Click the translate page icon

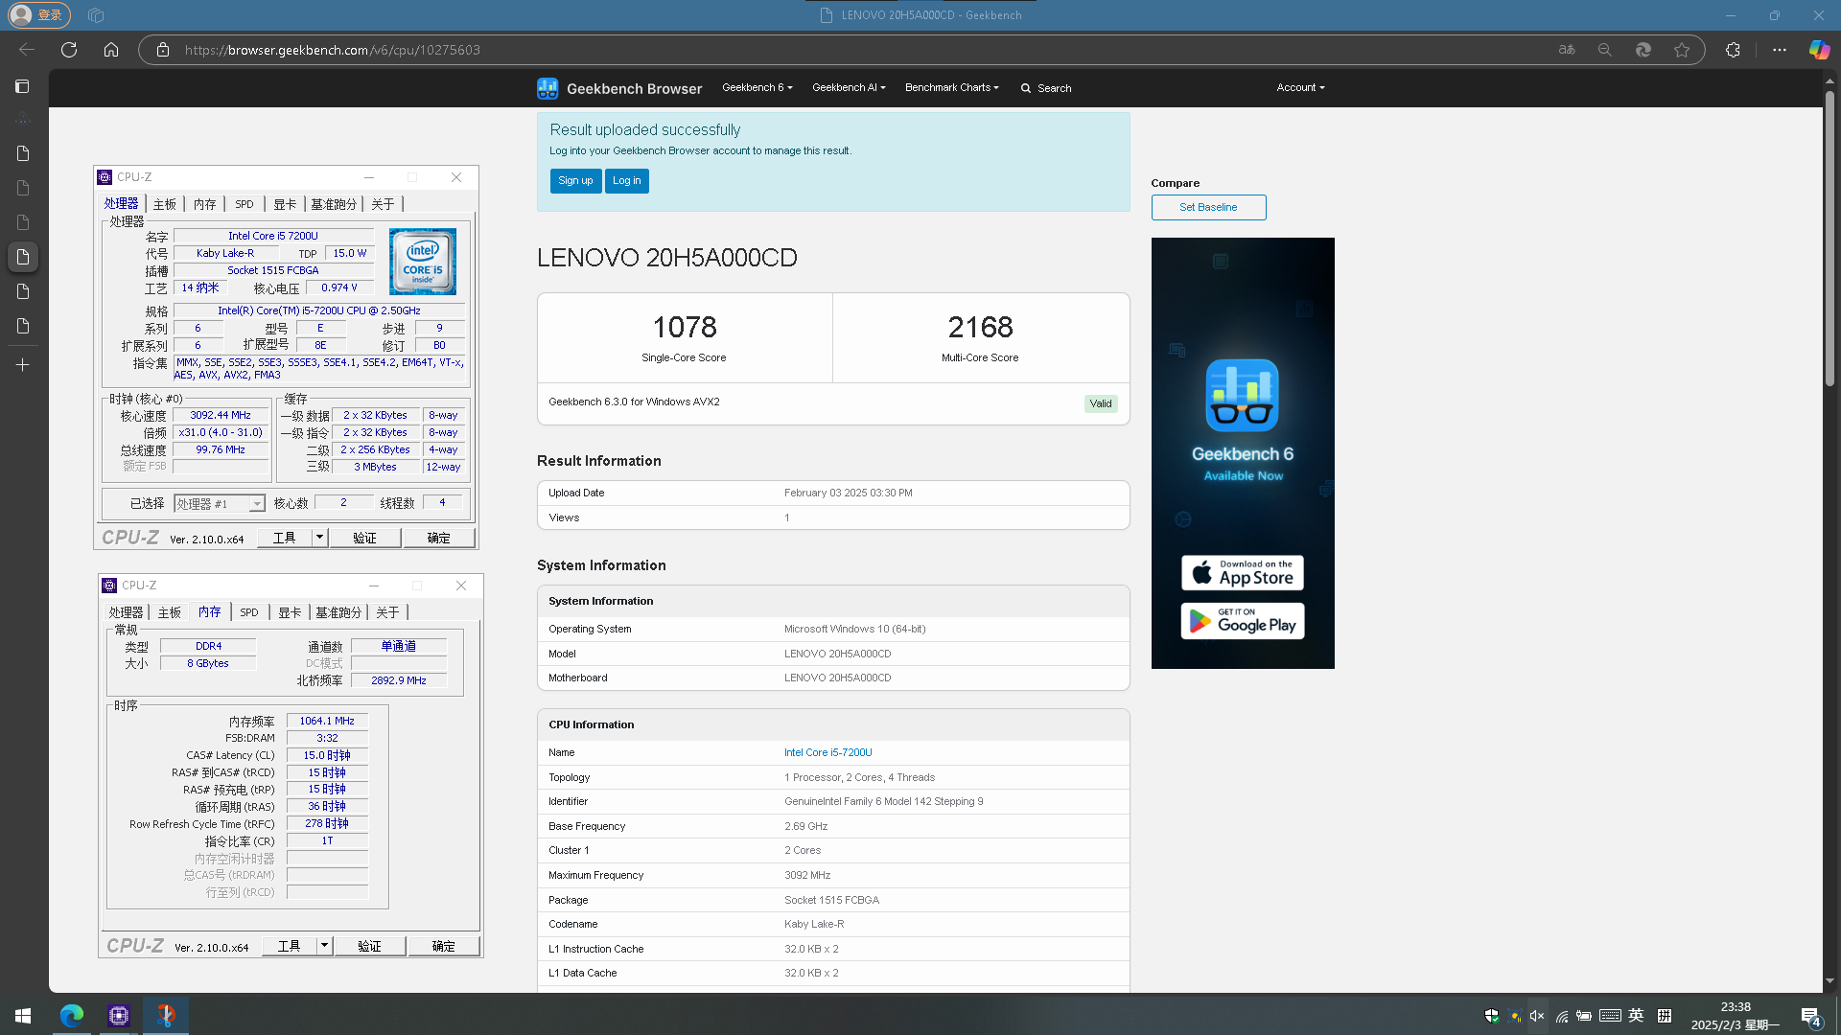1567,50
